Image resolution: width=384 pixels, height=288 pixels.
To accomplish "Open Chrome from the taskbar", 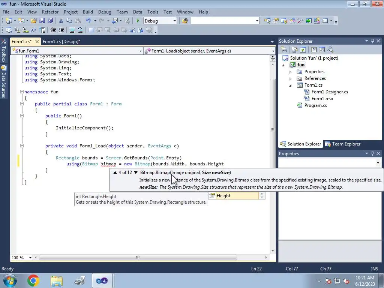I will [33, 280].
